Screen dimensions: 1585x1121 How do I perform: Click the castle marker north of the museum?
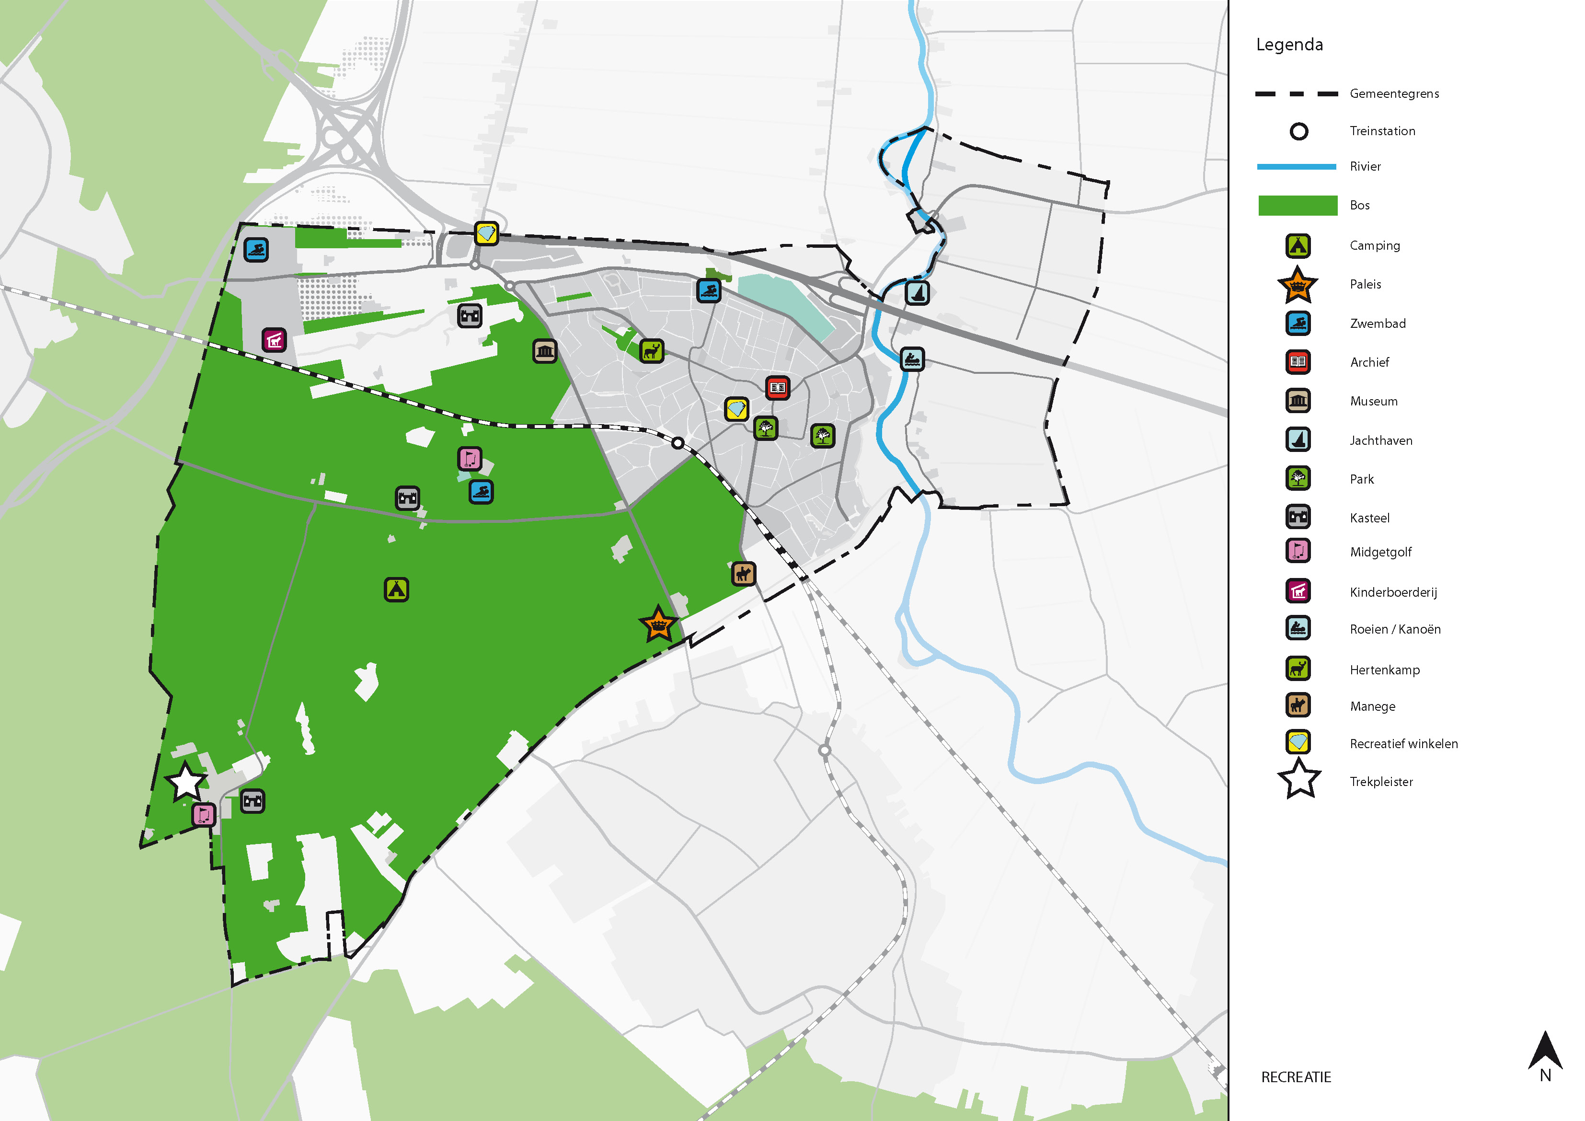pos(470,316)
